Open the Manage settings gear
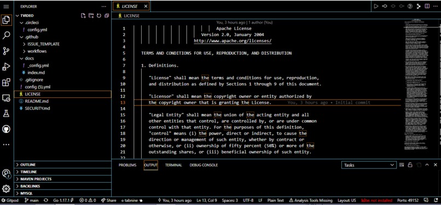The image size is (441, 205). click(x=6, y=189)
